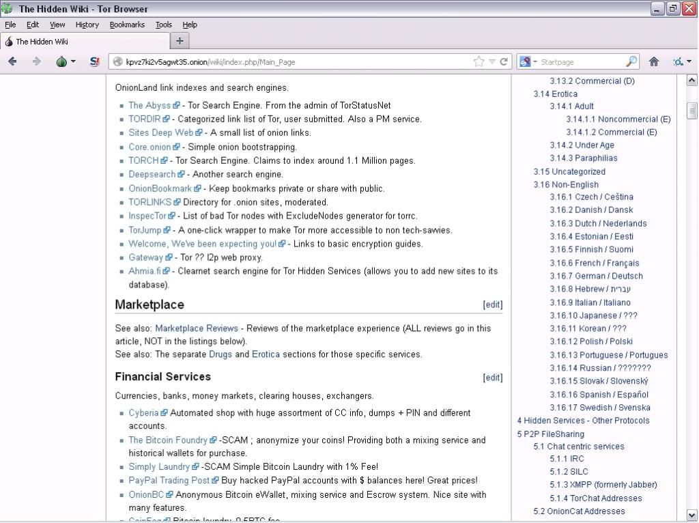Open the Marketplace Reviews link
Viewport: 699px width, 523px height.
pos(197,328)
